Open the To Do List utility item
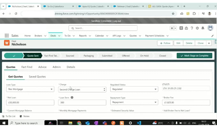 point(9,116)
